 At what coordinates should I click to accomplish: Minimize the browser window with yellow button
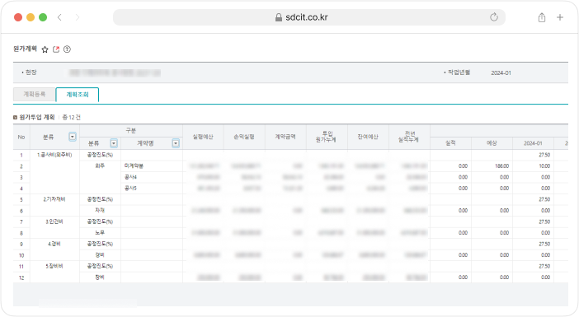point(31,17)
